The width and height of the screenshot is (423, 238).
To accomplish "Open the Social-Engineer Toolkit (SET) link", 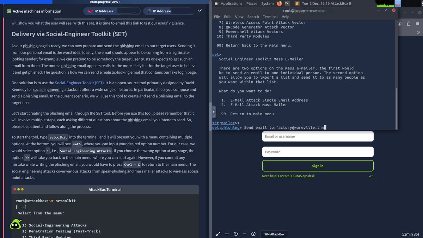I will pyautogui.click(x=79, y=83).
